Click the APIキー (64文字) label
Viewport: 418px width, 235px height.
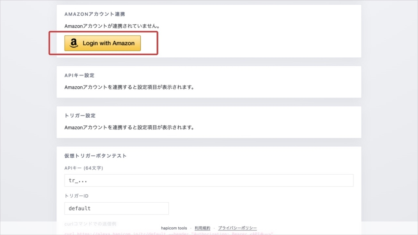[84, 168]
